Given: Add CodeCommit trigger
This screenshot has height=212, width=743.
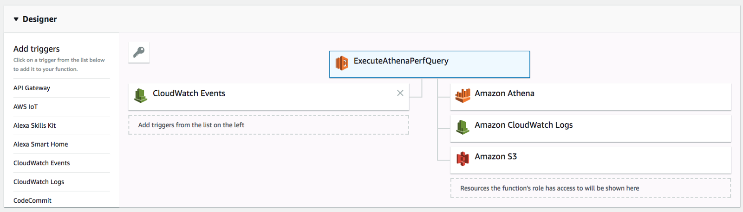Looking at the screenshot, I should coord(33,200).
